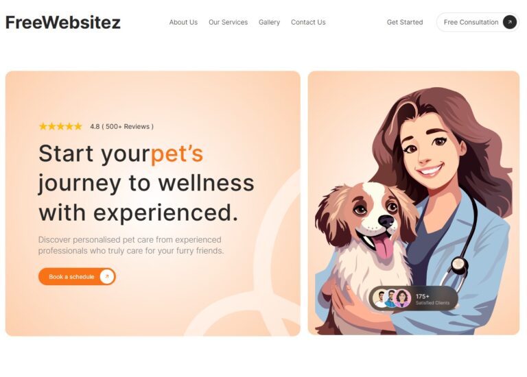Open the 4.8 (500+ Reviews) text
This screenshot has width=527, height=377.
121,127
